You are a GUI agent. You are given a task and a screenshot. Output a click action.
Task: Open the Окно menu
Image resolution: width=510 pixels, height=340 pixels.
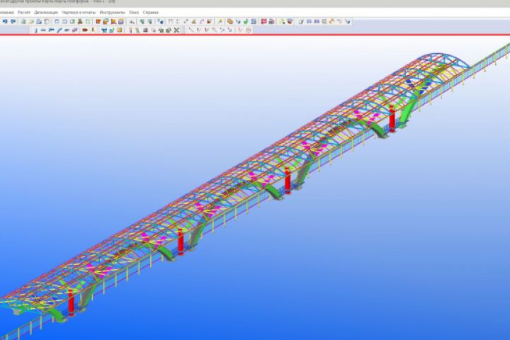[134, 12]
